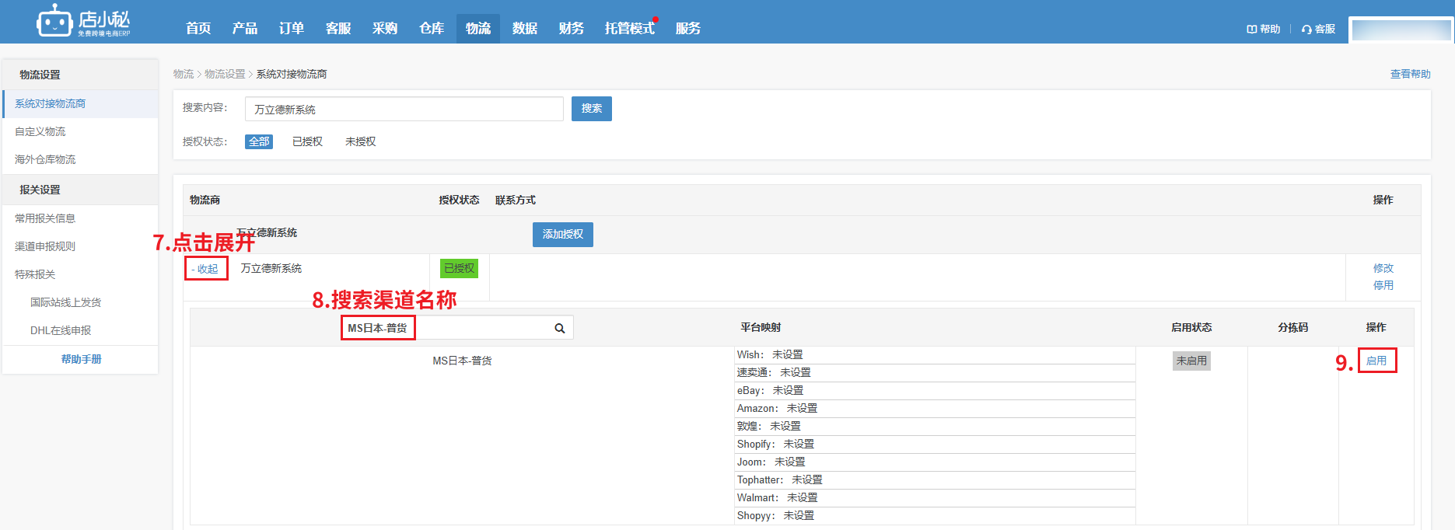Select the 物流 menu tab
1455x530 pixels.
(478, 28)
